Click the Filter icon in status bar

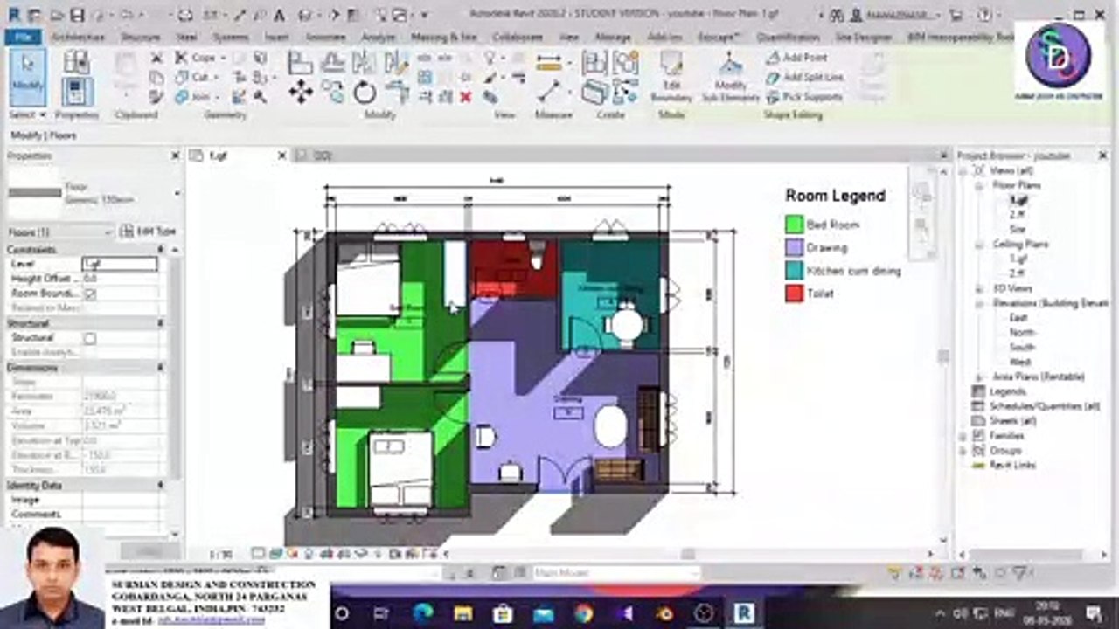pyautogui.click(x=1020, y=574)
